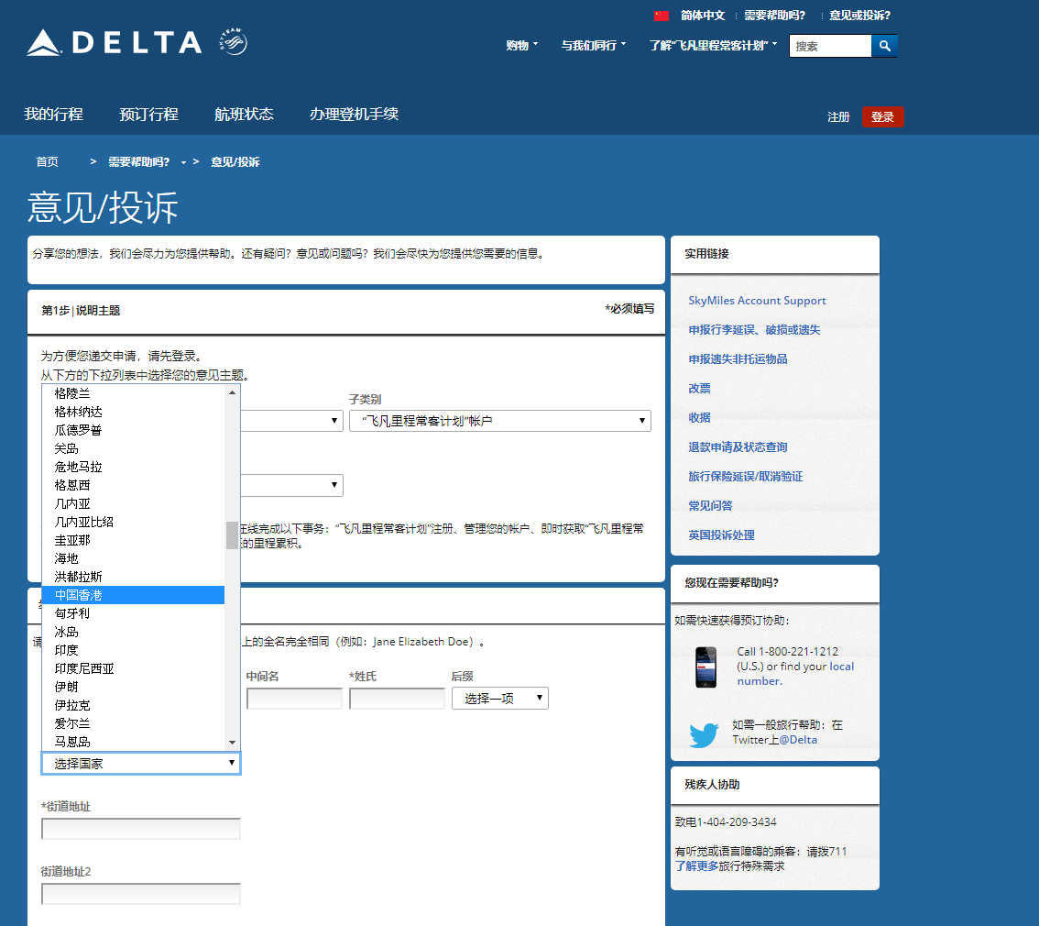This screenshot has width=1039, height=926.
Task: Click scroll-up arrow in country list
Action: pos(232,392)
